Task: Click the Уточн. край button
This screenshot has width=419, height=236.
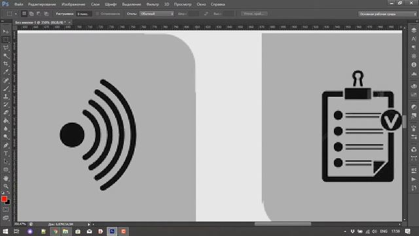Action: point(254,14)
